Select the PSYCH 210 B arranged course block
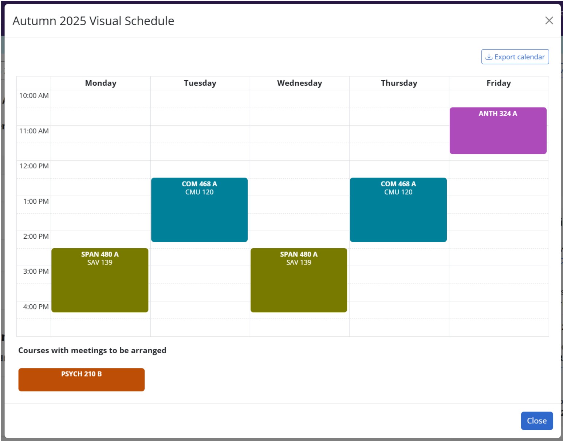563x441 pixels. (81, 379)
